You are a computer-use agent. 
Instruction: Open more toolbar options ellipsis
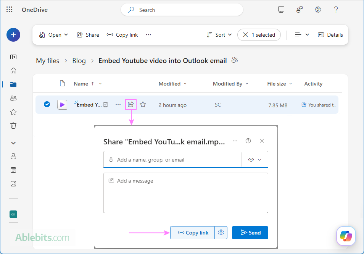148,35
